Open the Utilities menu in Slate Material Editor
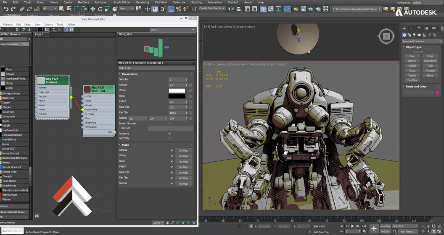Image resolution: width=444 pixels, height=235 pixels. click(x=71, y=24)
